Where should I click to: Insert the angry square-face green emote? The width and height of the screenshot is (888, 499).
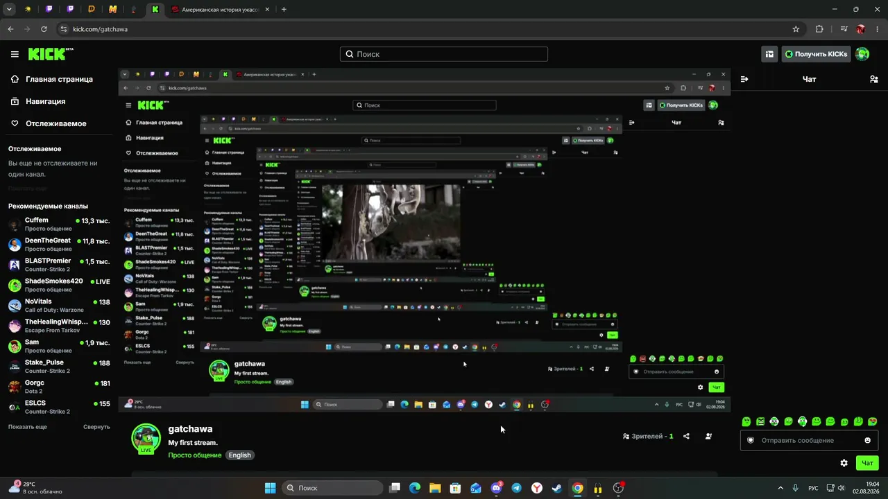760,421
